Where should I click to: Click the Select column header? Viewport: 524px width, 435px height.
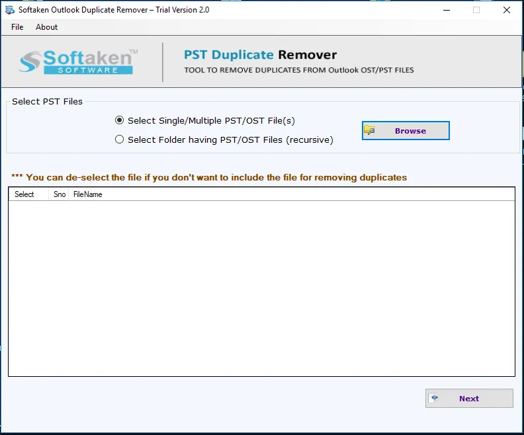tap(28, 194)
